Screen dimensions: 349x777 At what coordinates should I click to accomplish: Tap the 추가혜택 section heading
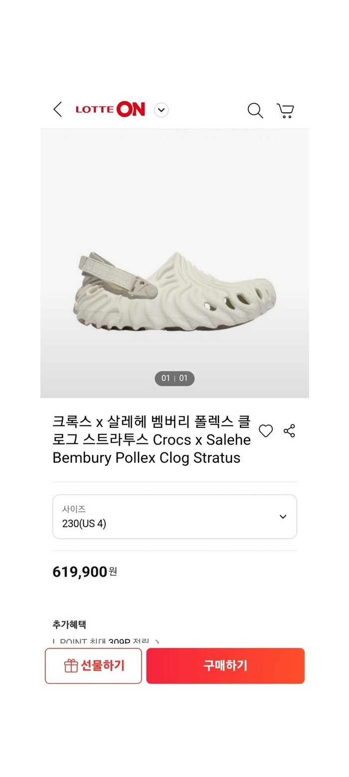coord(69,624)
